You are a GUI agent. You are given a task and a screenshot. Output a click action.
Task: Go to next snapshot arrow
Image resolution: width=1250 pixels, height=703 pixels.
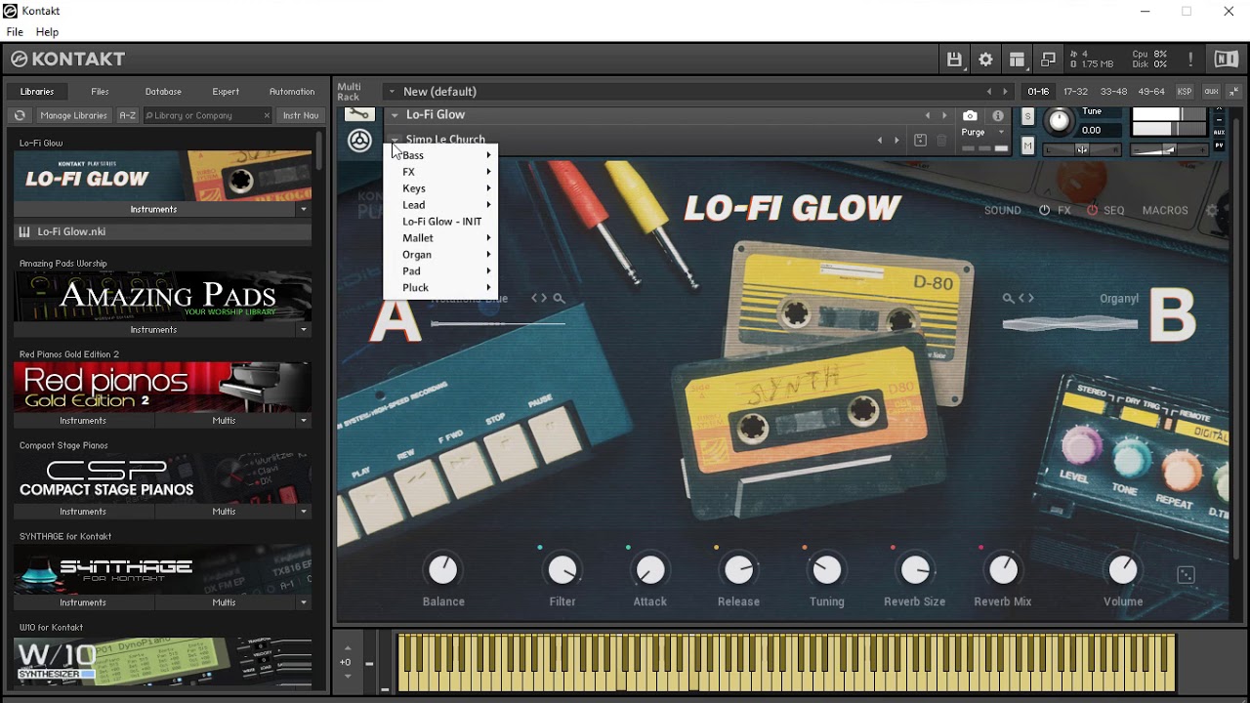tap(896, 141)
